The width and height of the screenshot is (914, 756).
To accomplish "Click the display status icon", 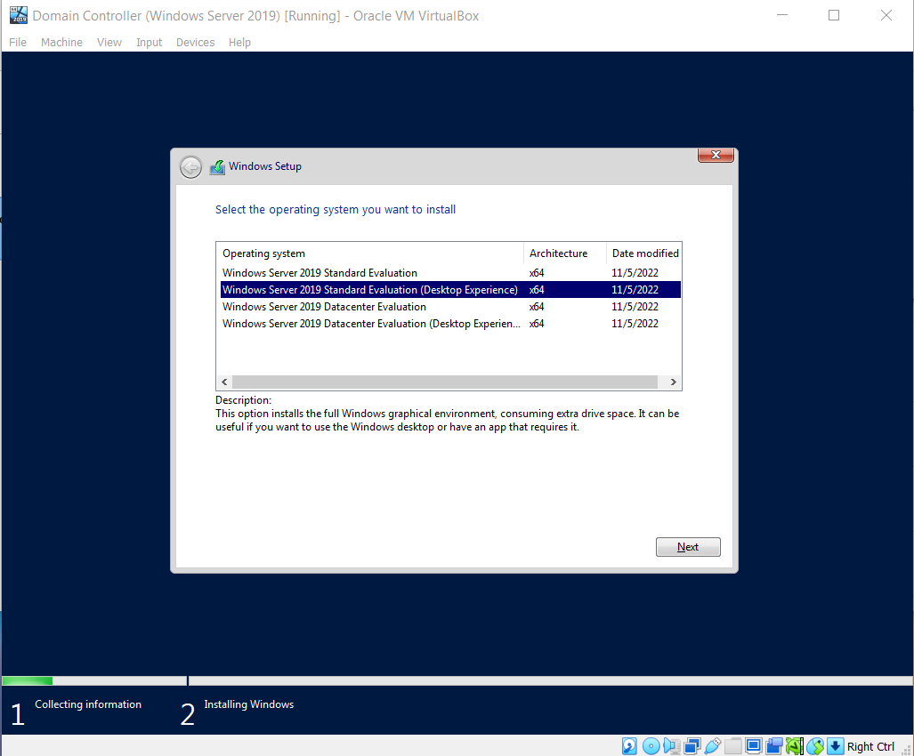I will pos(753,745).
